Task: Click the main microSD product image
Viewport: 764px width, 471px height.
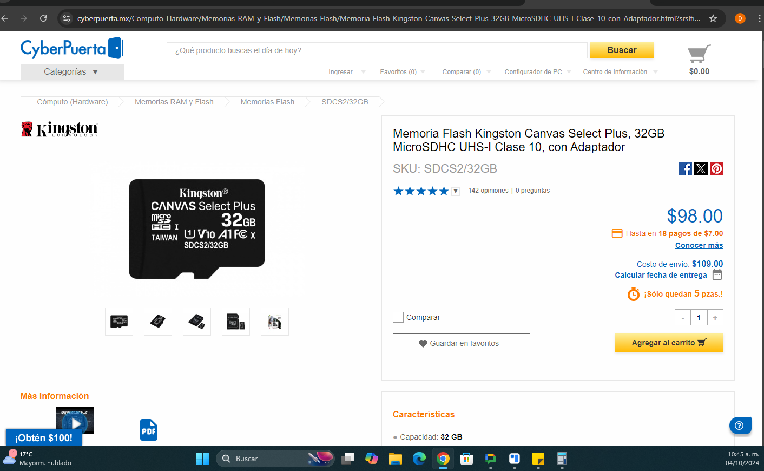Action: tap(197, 229)
